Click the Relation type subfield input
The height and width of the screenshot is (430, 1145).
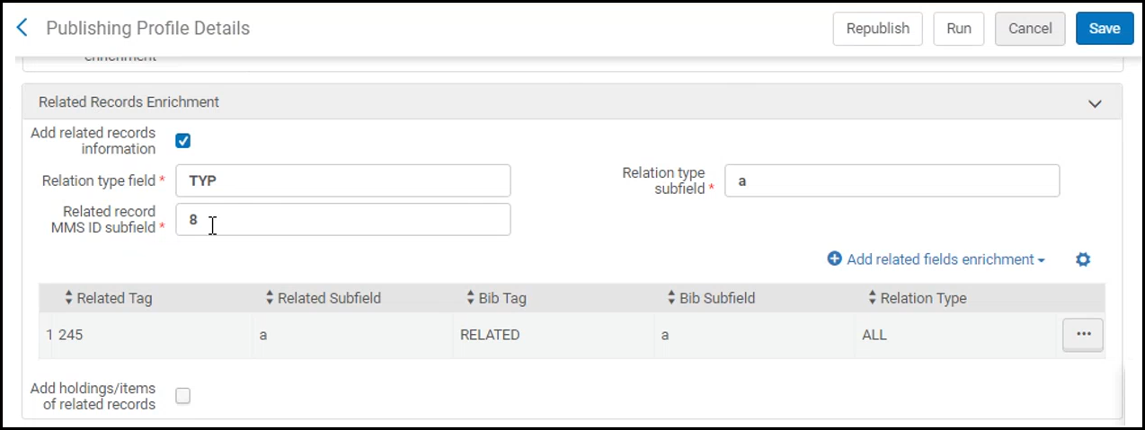point(892,180)
